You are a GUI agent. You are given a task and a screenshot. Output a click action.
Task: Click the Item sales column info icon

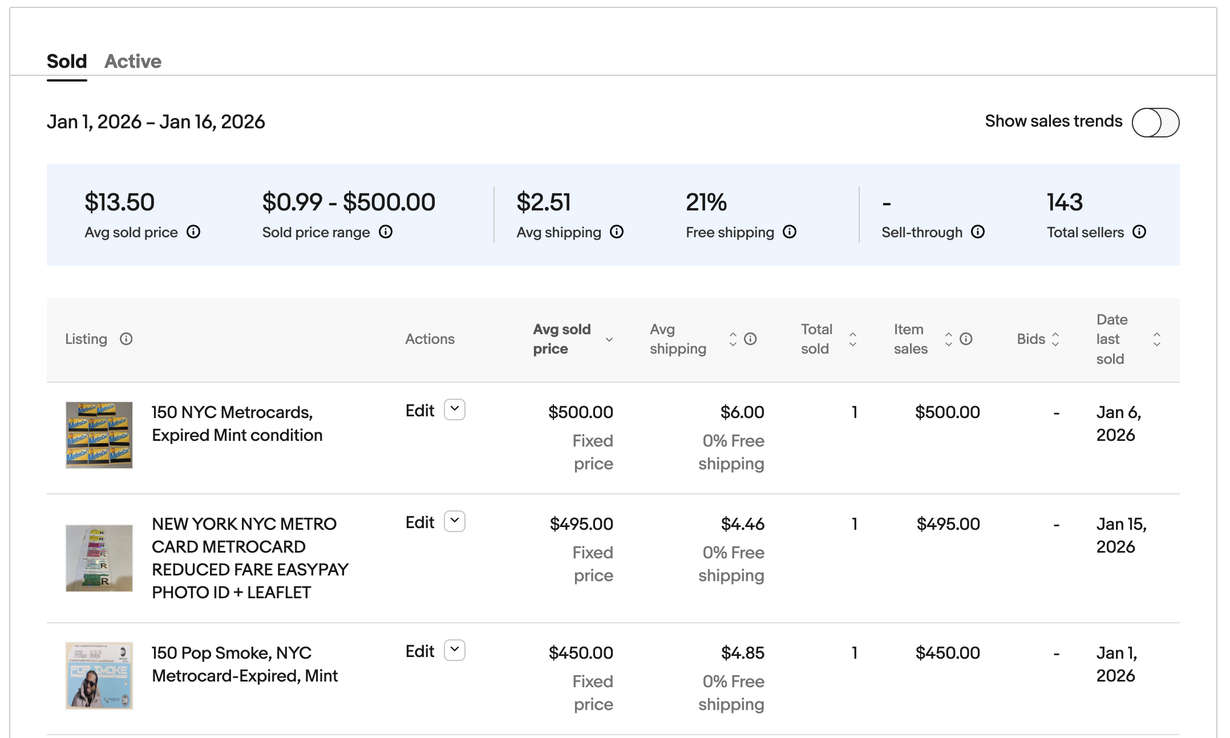(x=966, y=339)
